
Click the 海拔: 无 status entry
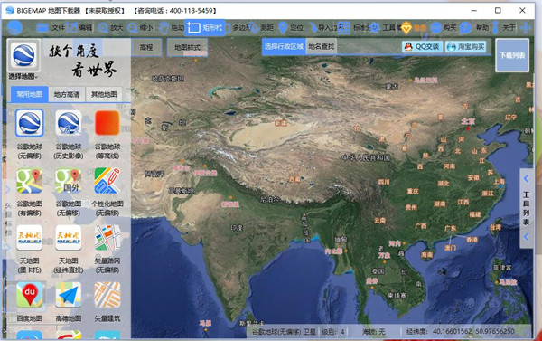coord(374,332)
